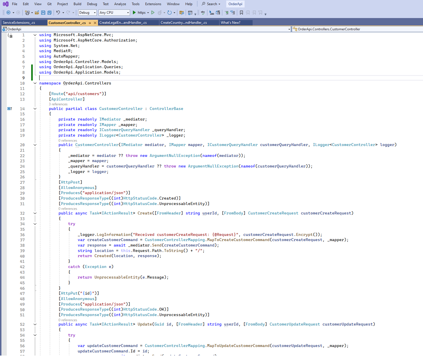This screenshot has height=357, width=423.
Task: Click the spell checker abc icon
Action: 203,13
